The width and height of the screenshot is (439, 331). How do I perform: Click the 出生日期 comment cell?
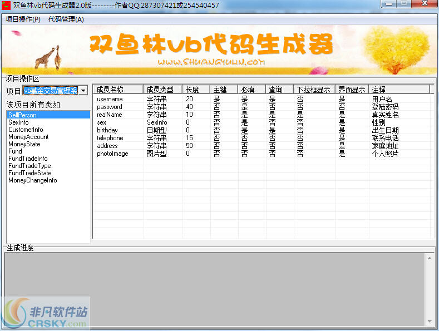coord(385,130)
